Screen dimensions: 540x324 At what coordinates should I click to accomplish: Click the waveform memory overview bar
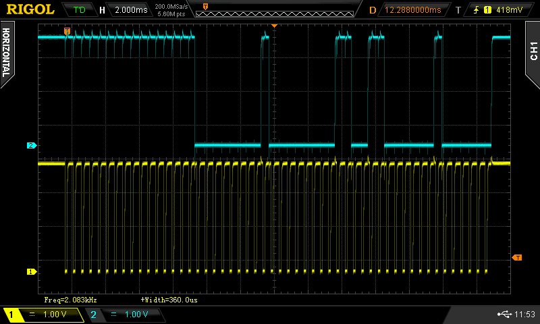coord(275,13)
